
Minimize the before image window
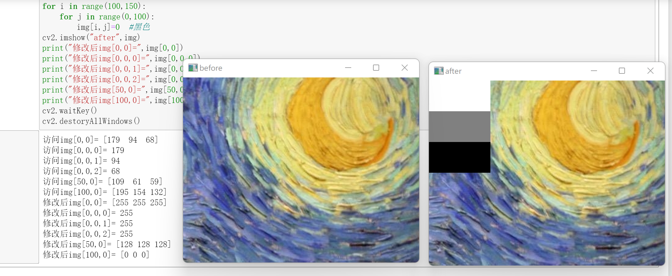348,68
